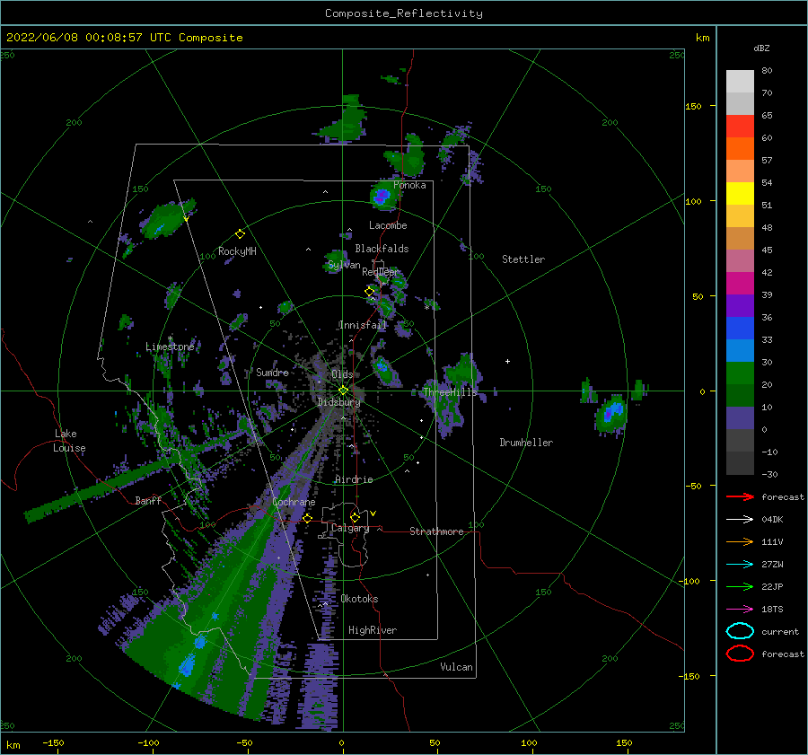Click the asterisk marker above Limestone
Viewport: 808px width, 755px height.
(x=170, y=338)
